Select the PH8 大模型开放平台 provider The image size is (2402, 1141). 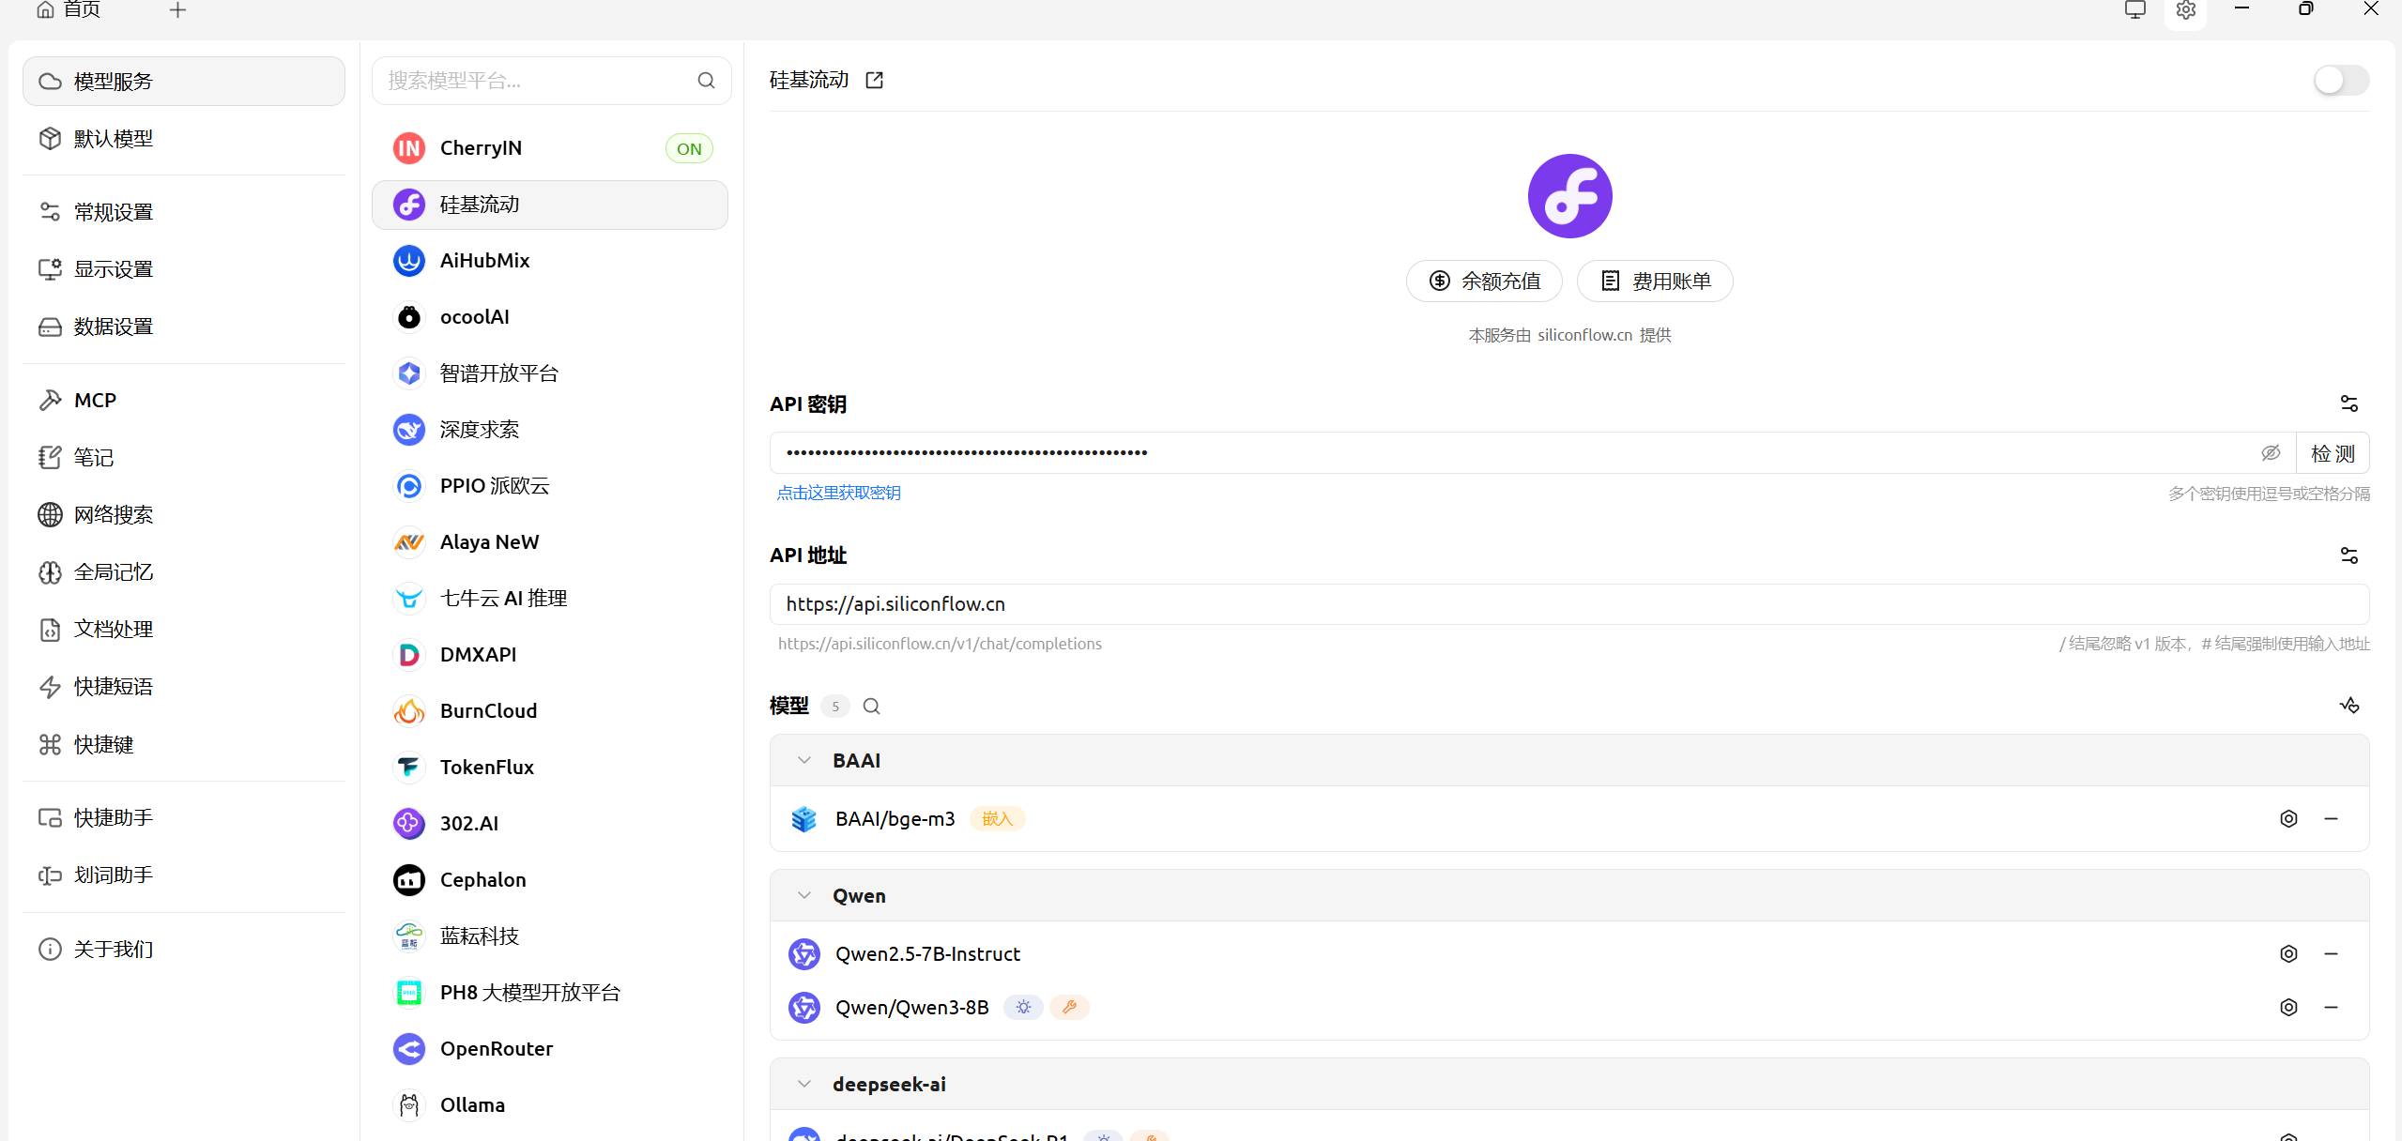(x=550, y=993)
